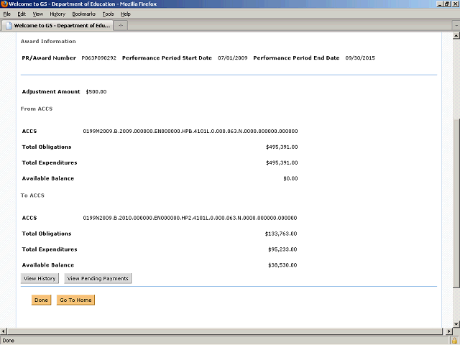Viewport: 460px width, 345px height.
Task: Click the $38,530.00 available balance value
Action: tap(282, 265)
